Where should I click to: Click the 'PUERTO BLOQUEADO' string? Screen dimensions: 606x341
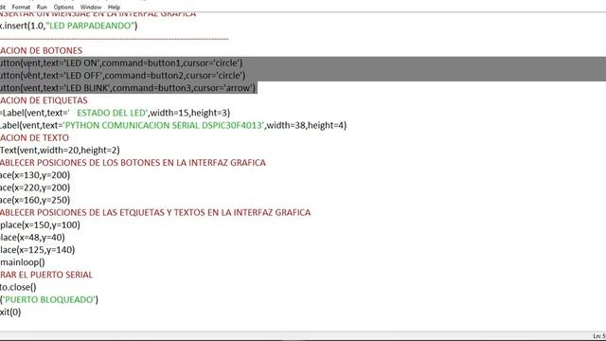[49, 299]
